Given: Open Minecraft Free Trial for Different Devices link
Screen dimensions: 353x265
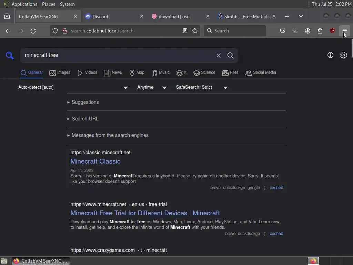Looking at the screenshot, I should pyautogui.click(x=145, y=213).
